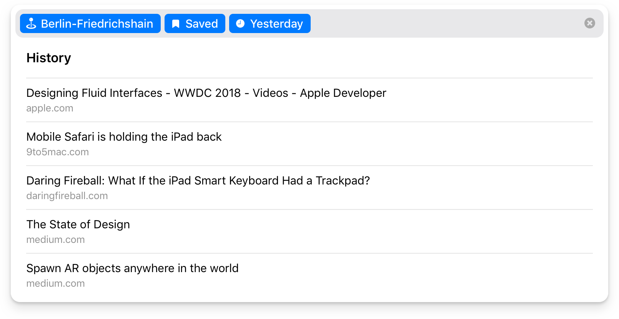Focus the search field after the Yesterday token
Viewport: 619px width, 319px height.
click(442, 24)
